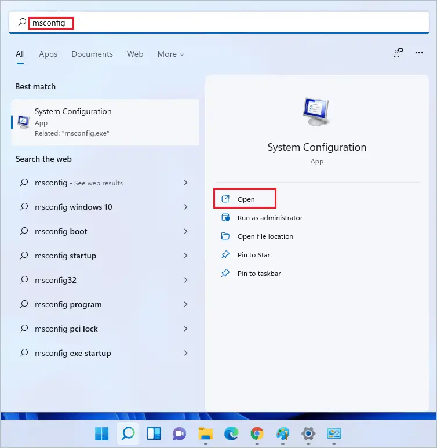The height and width of the screenshot is (448, 437).
Task: Click the Open file location folder icon
Action: [x=225, y=236]
